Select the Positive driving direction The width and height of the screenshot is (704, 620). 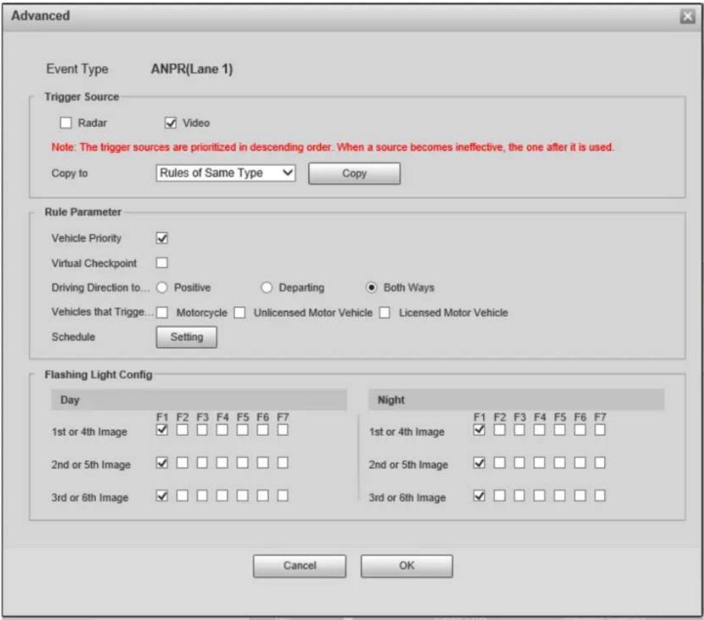(162, 288)
